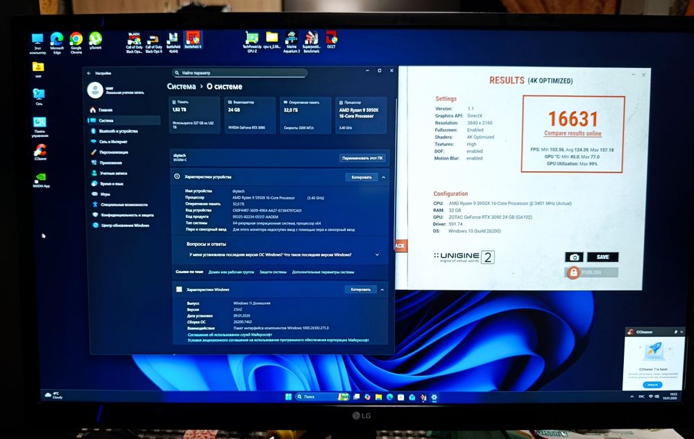Open the CCleaner desktop shortcut
This screenshot has height=439, width=694.
tap(40, 152)
